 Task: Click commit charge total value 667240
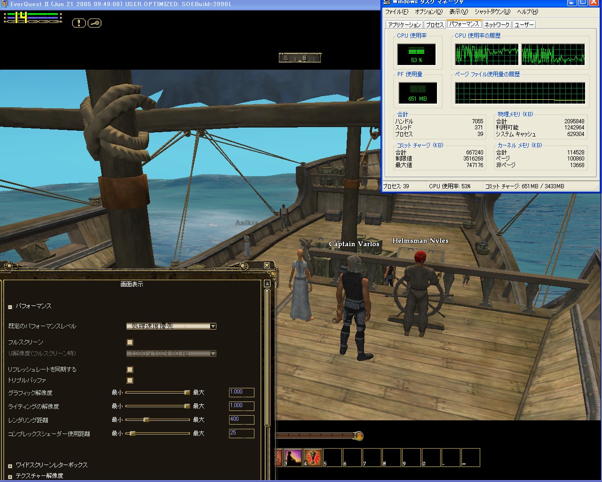(x=475, y=153)
